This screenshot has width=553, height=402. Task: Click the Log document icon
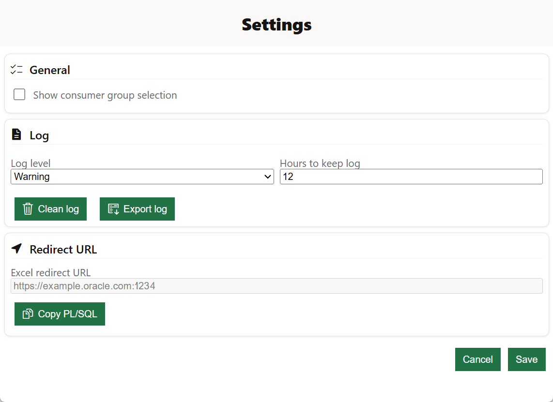(x=16, y=134)
